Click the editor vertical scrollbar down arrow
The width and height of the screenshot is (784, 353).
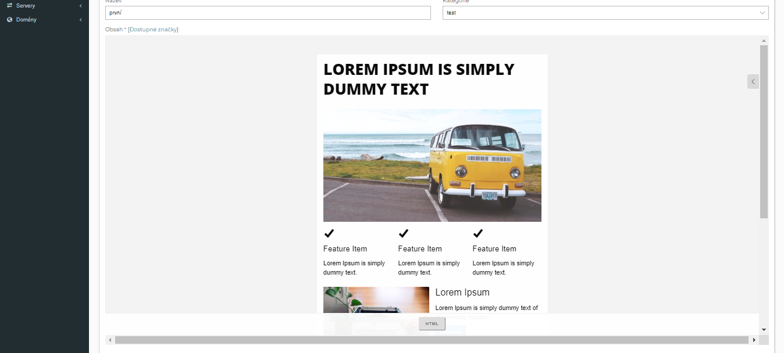coord(764,330)
